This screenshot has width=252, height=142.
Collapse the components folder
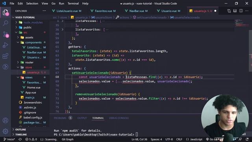tap(18, 42)
